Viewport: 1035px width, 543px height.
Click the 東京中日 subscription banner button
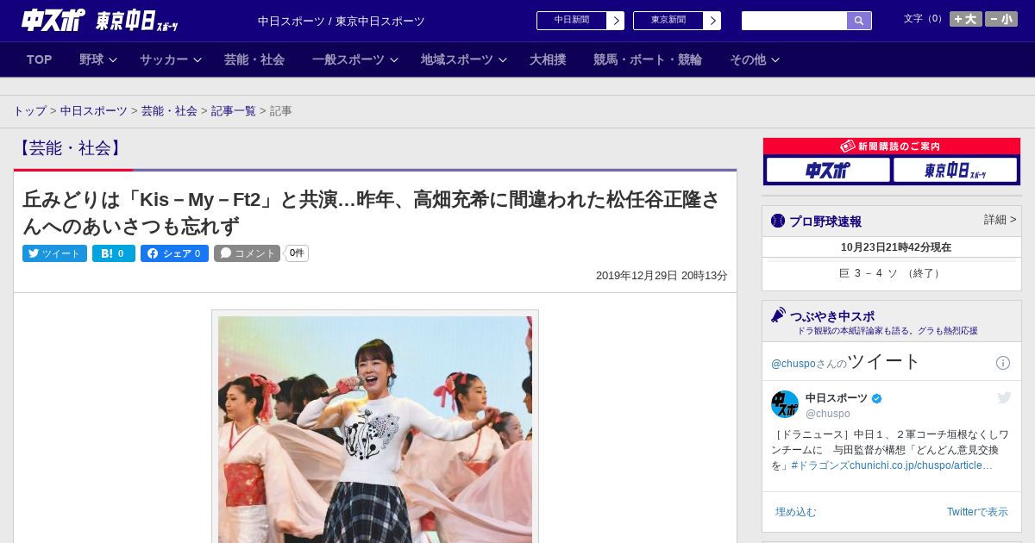tap(956, 170)
